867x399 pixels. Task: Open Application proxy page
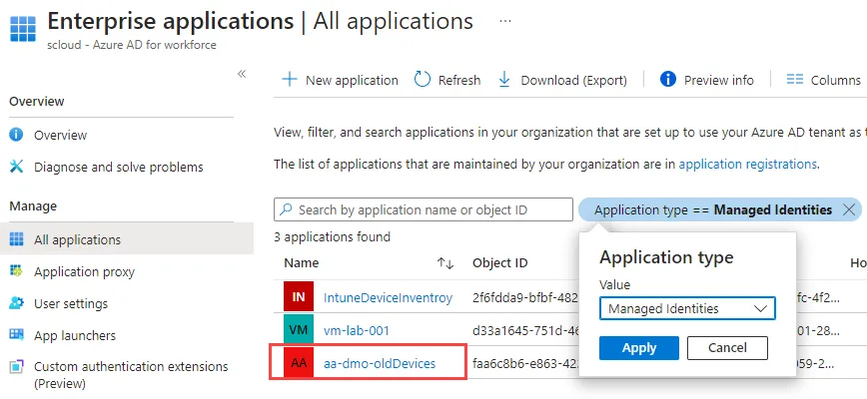(84, 272)
